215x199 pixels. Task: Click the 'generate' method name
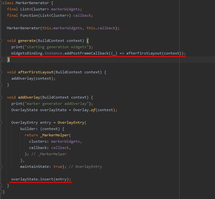(27, 41)
